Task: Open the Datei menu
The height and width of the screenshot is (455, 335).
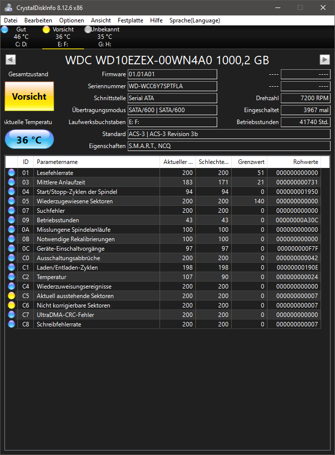Action: point(11,20)
